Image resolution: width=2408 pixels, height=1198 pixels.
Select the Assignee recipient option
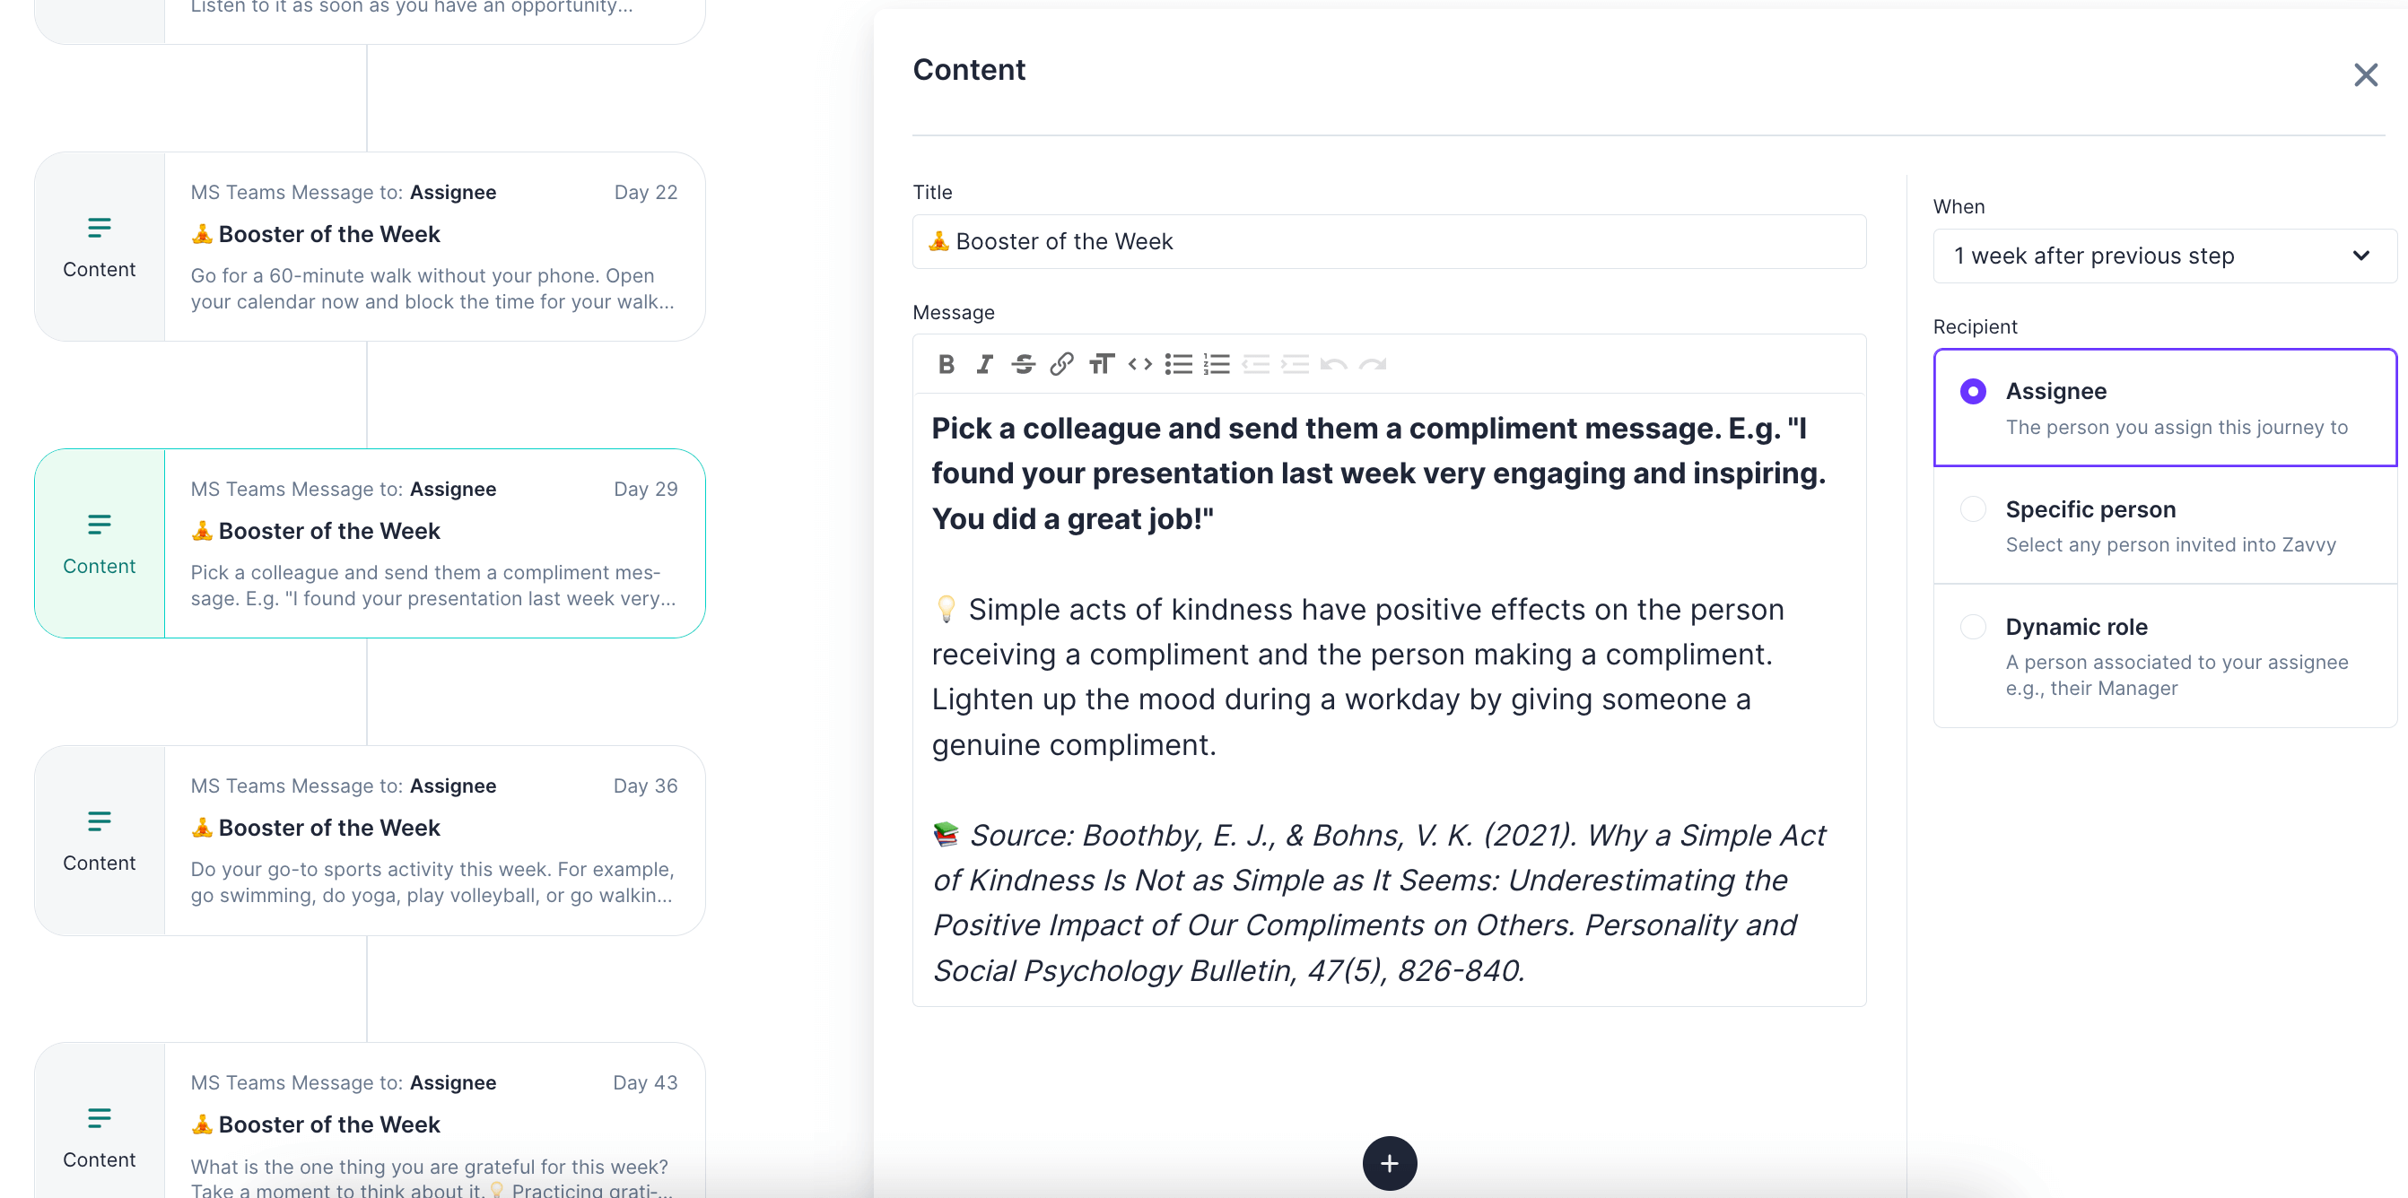click(x=1972, y=392)
